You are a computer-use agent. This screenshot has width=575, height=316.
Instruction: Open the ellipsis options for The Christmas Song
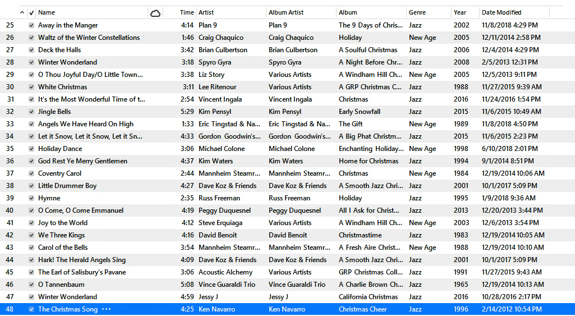[106, 309]
